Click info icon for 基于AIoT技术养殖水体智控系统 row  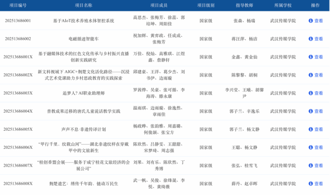click(311, 21)
